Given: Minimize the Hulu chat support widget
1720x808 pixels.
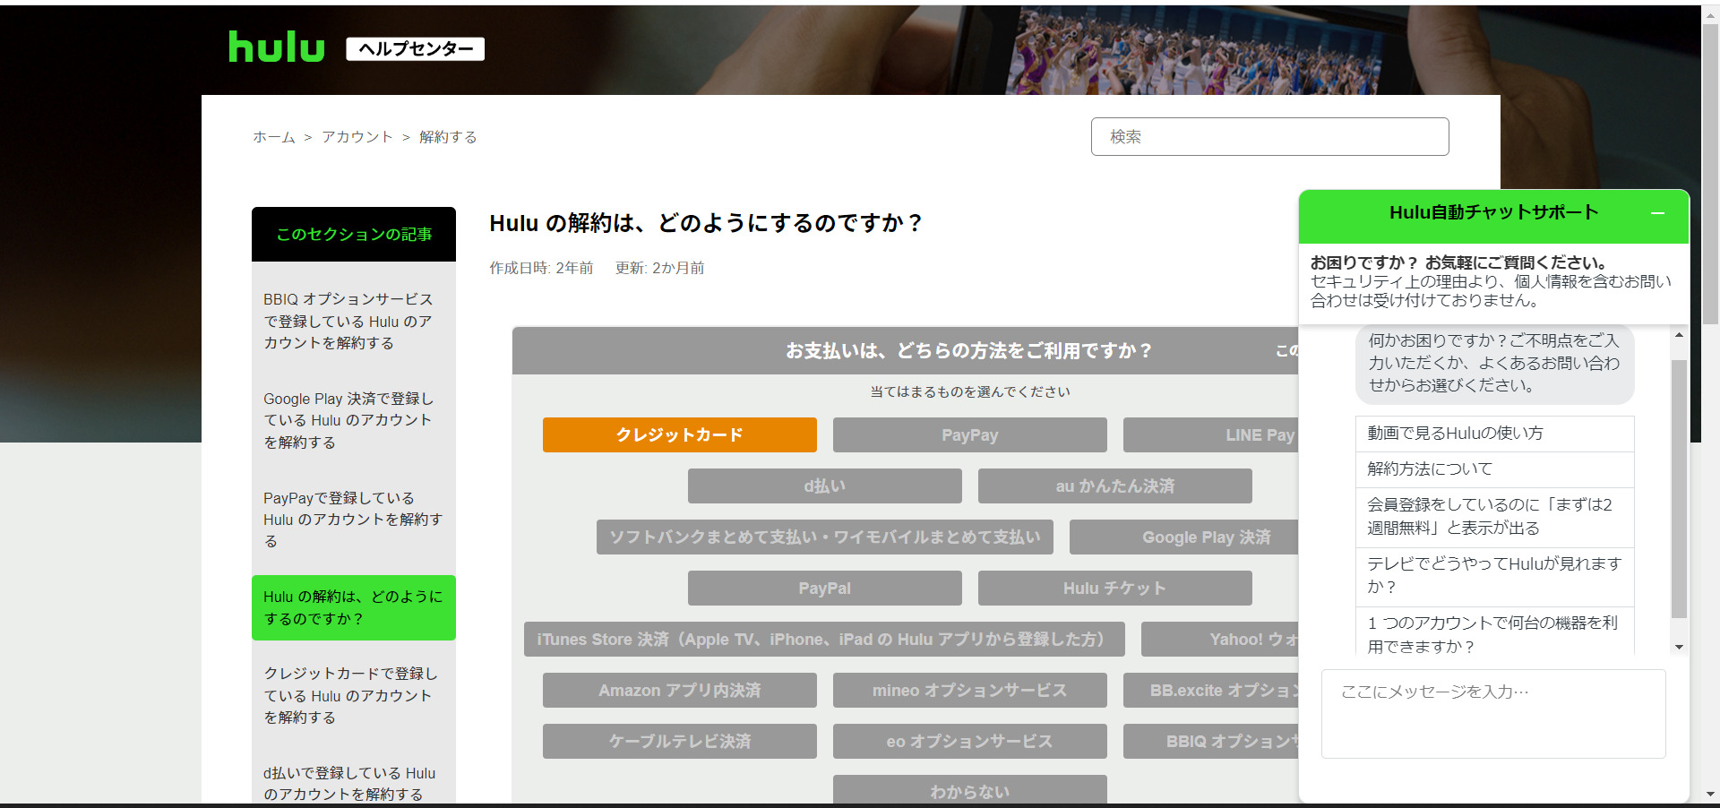Looking at the screenshot, I should [x=1657, y=213].
